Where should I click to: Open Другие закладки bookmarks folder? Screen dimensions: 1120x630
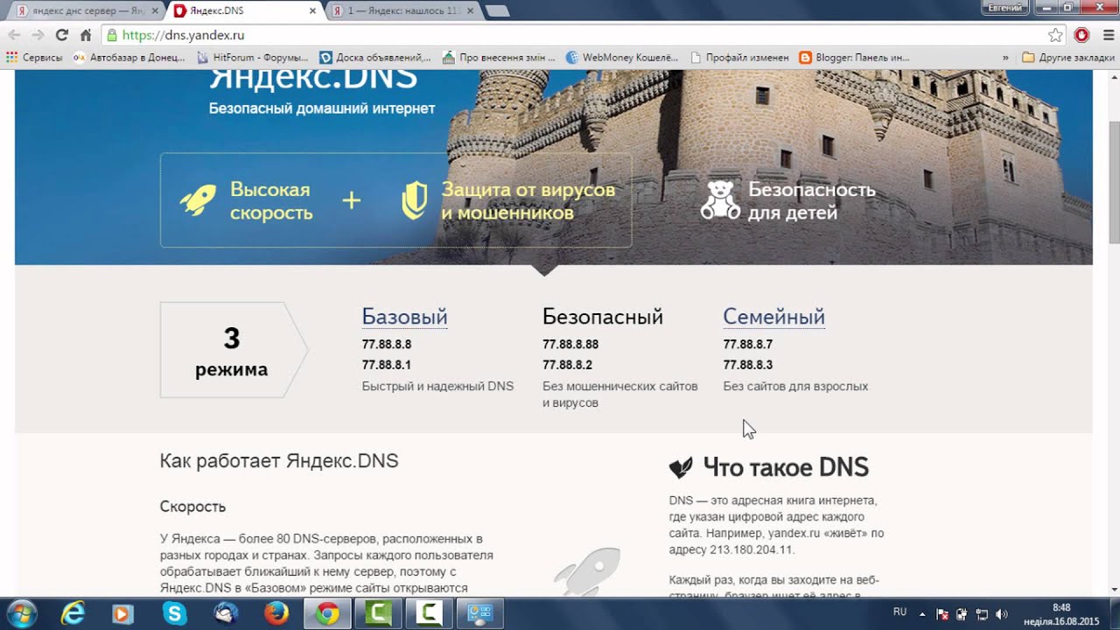[x=1068, y=57]
